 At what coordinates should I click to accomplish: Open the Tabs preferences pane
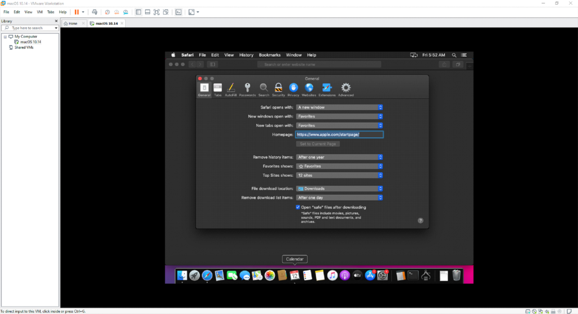point(218,90)
